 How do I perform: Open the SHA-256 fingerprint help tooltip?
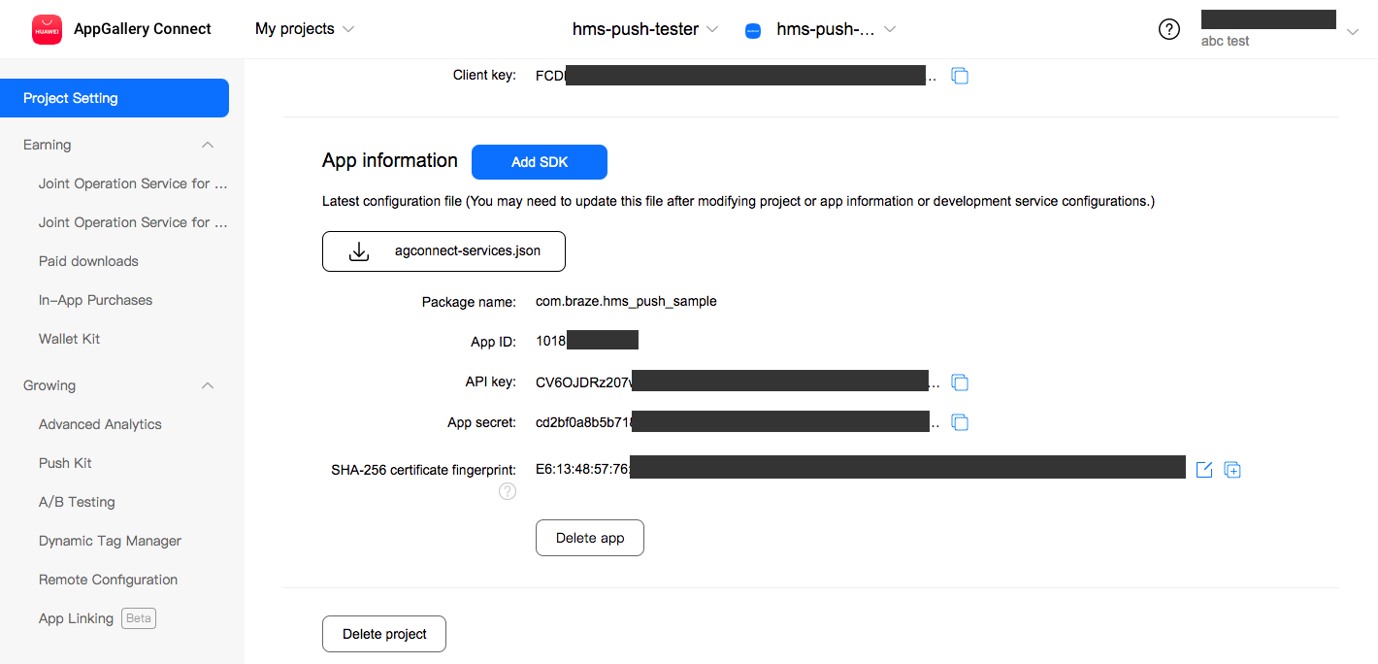click(x=508, y=491)
